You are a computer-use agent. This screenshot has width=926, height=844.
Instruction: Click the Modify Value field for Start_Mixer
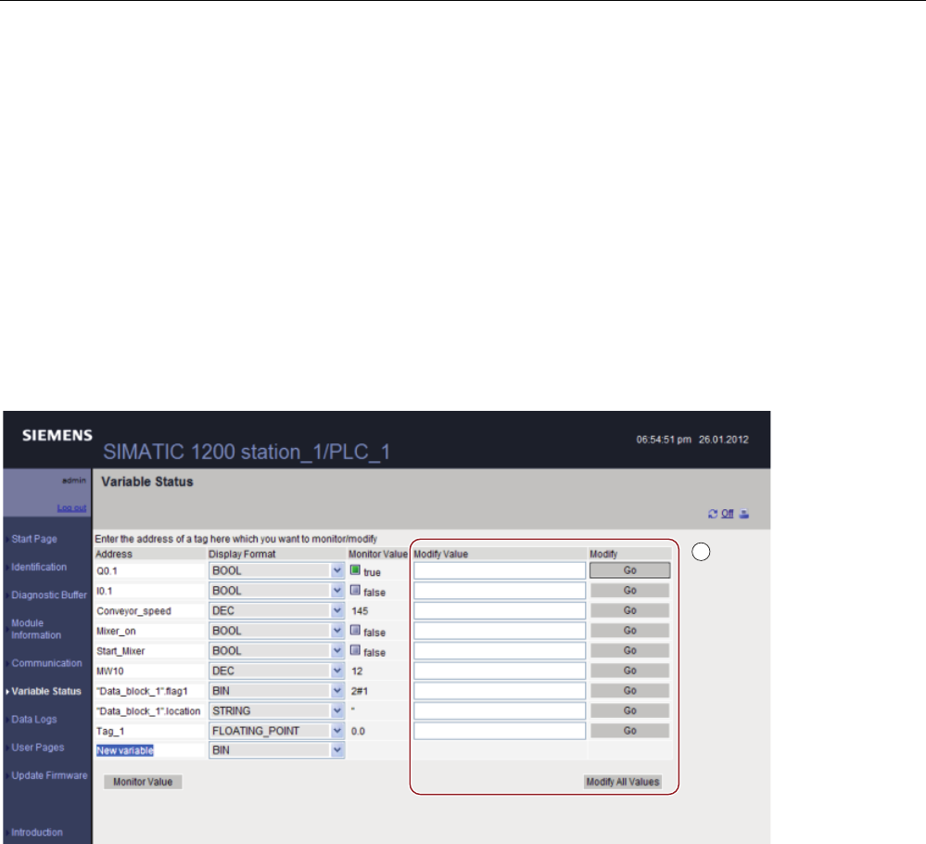[x=500, y=651]
